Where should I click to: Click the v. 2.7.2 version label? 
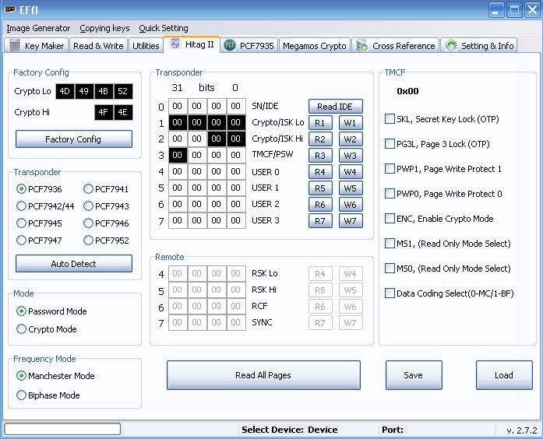521,430
